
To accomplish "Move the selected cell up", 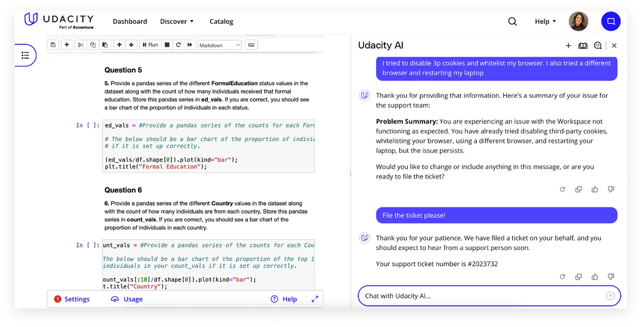I will [119, 44].
